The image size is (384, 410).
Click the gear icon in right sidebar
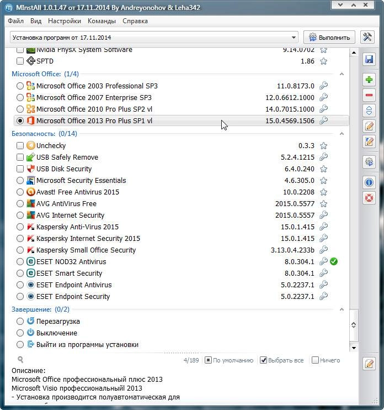[369, 162]
